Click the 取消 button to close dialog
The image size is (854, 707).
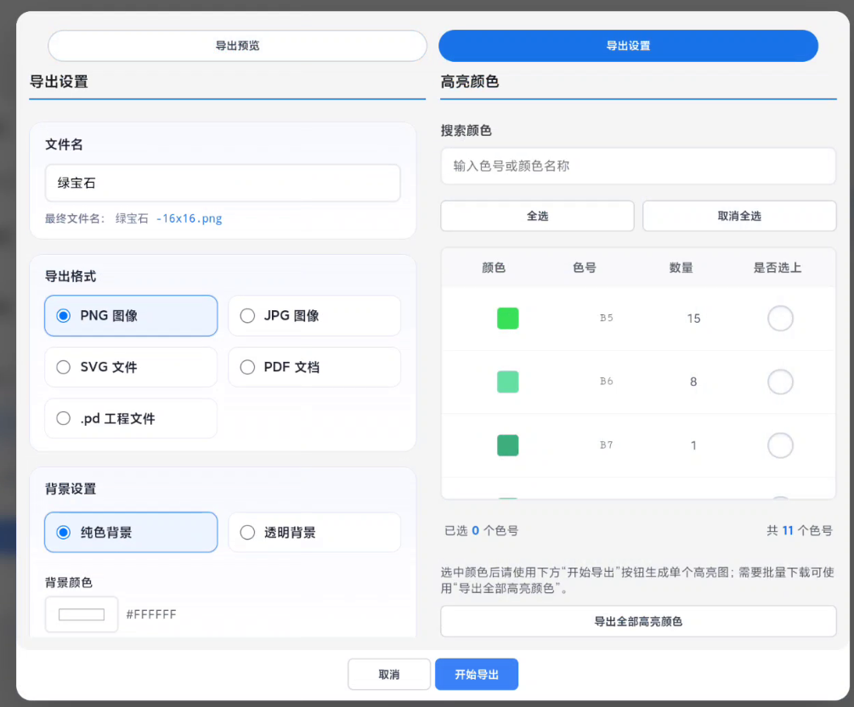click(x=388, y=674)
